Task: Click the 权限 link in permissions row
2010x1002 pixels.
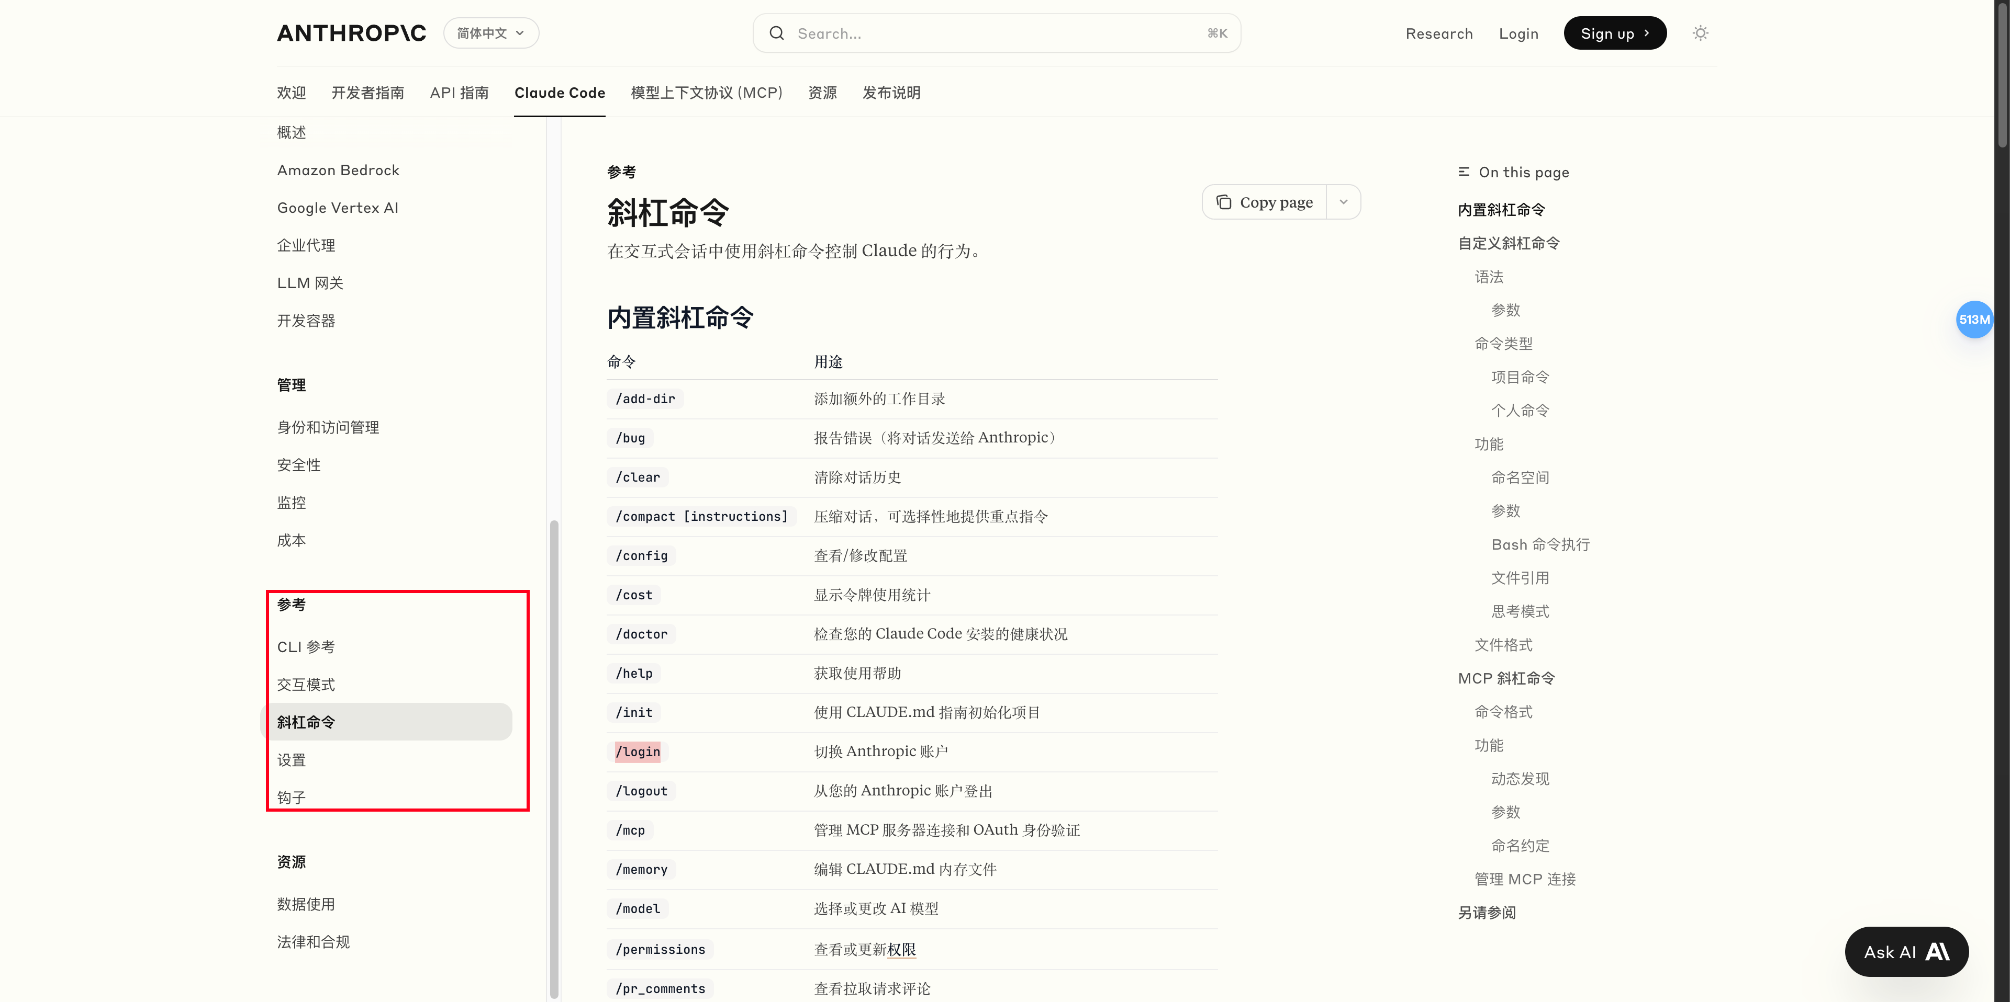Action: point(901,949)
